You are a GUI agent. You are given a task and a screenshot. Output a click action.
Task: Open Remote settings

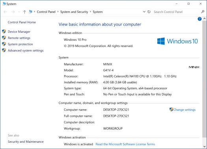pyautogui.click(x=19, y=38)
